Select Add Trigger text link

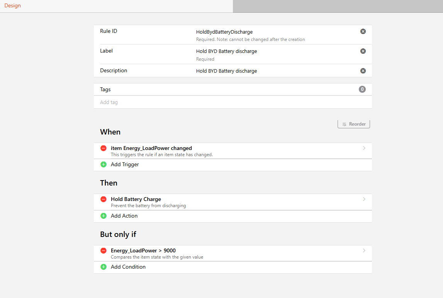click(x=125, y=165)
